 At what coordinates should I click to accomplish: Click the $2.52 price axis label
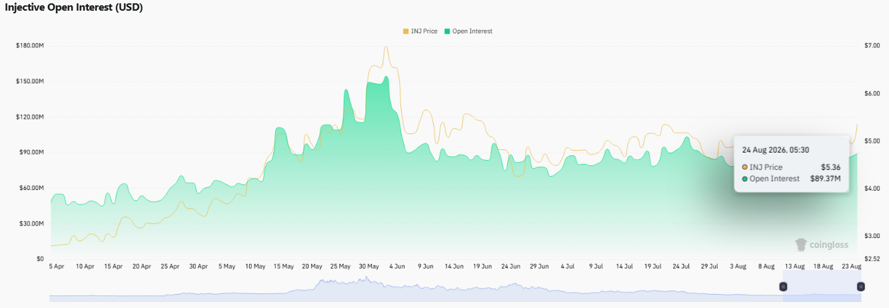click(x=872, y=259)
